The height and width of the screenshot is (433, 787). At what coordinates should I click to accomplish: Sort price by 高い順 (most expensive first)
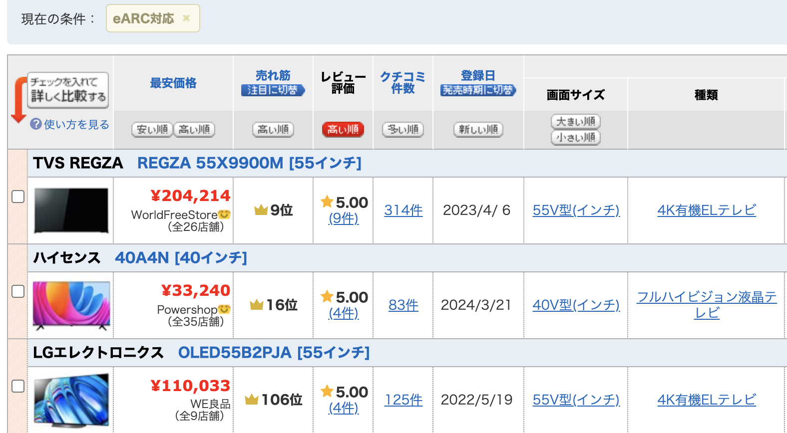click(194, 130)
